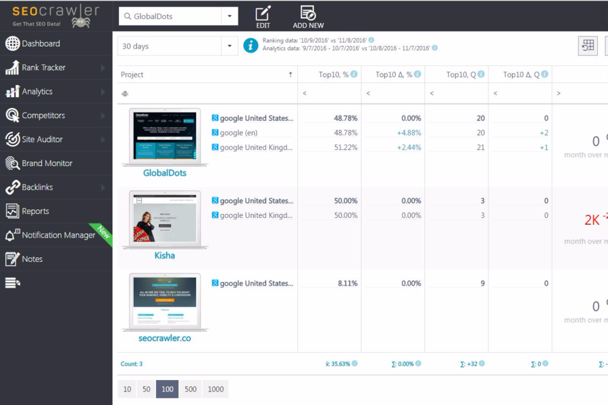Select 50 rows per page
608x405 pixels.
[146, 389]
